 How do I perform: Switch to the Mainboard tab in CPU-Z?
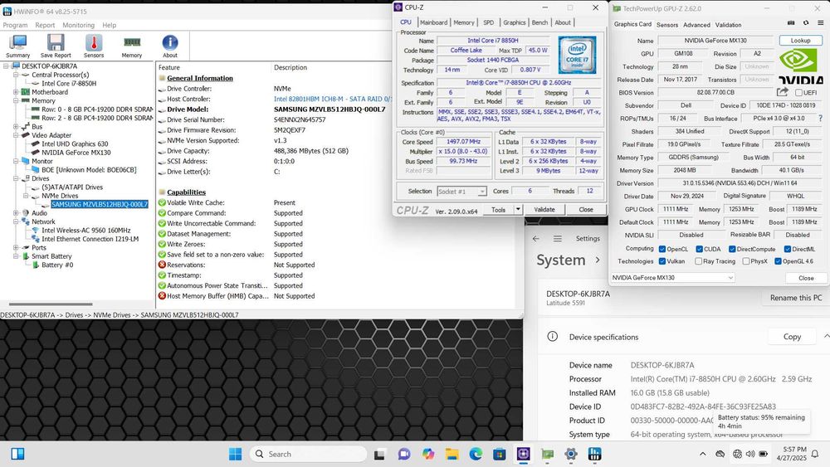tap(433, 22)
